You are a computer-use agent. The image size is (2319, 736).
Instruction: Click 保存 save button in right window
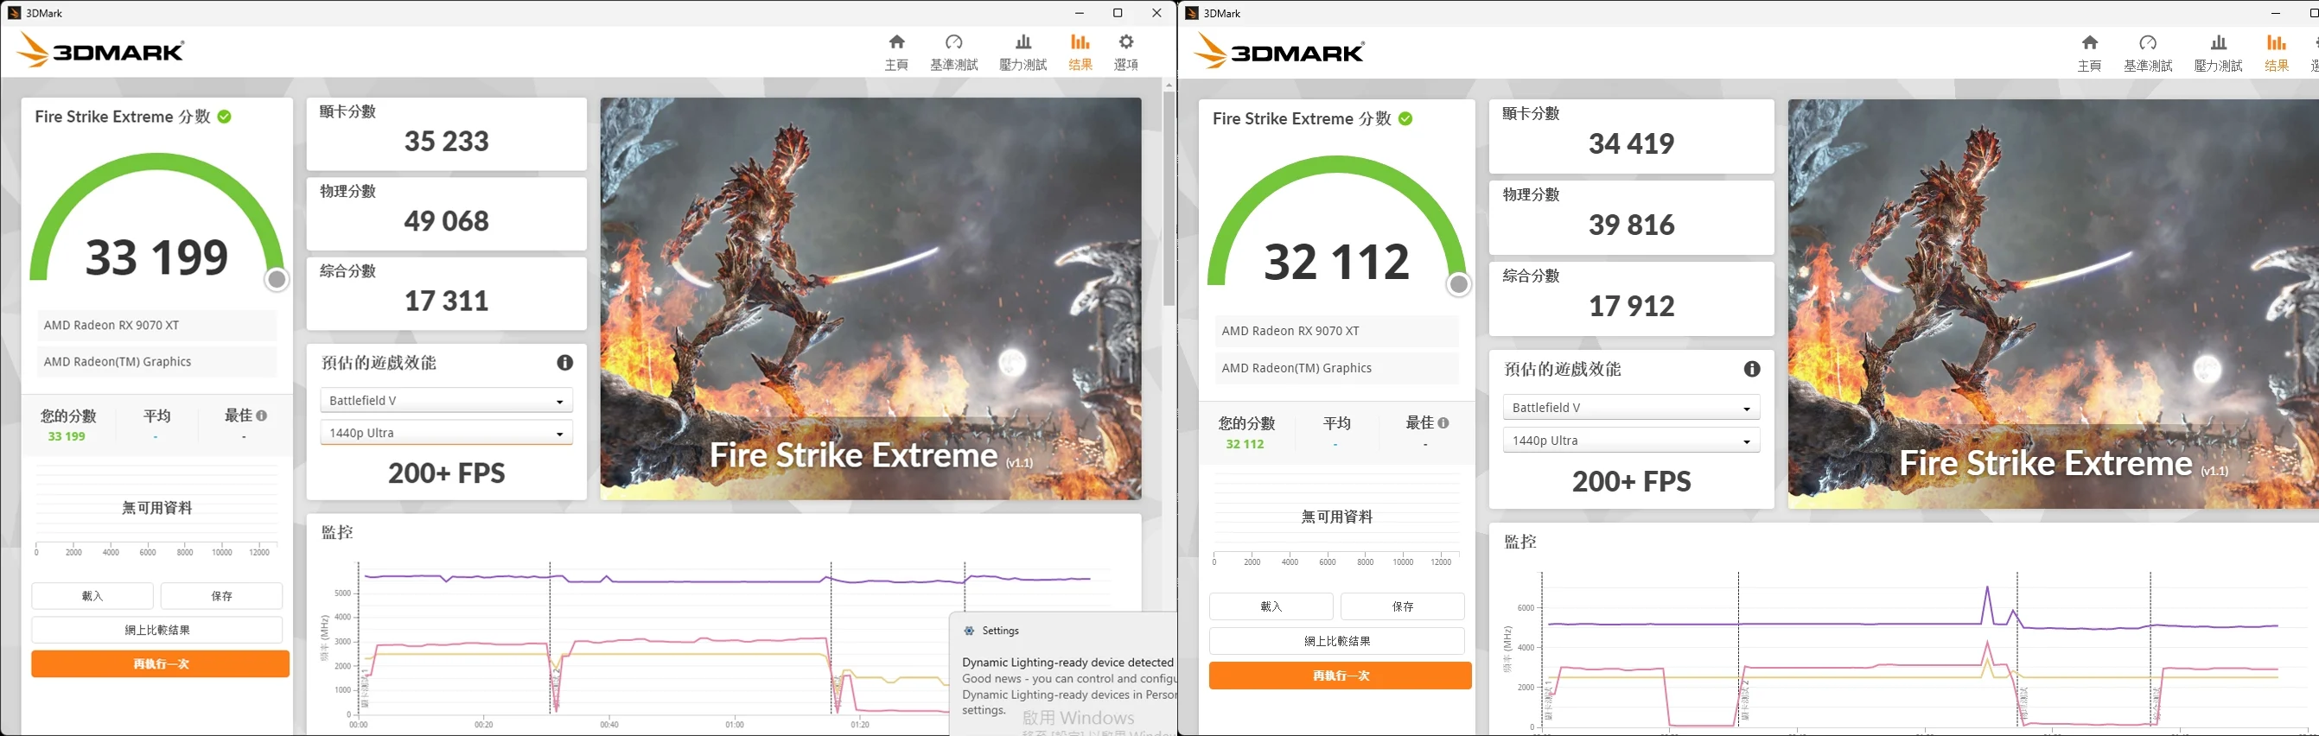[x=1402, y=606]
